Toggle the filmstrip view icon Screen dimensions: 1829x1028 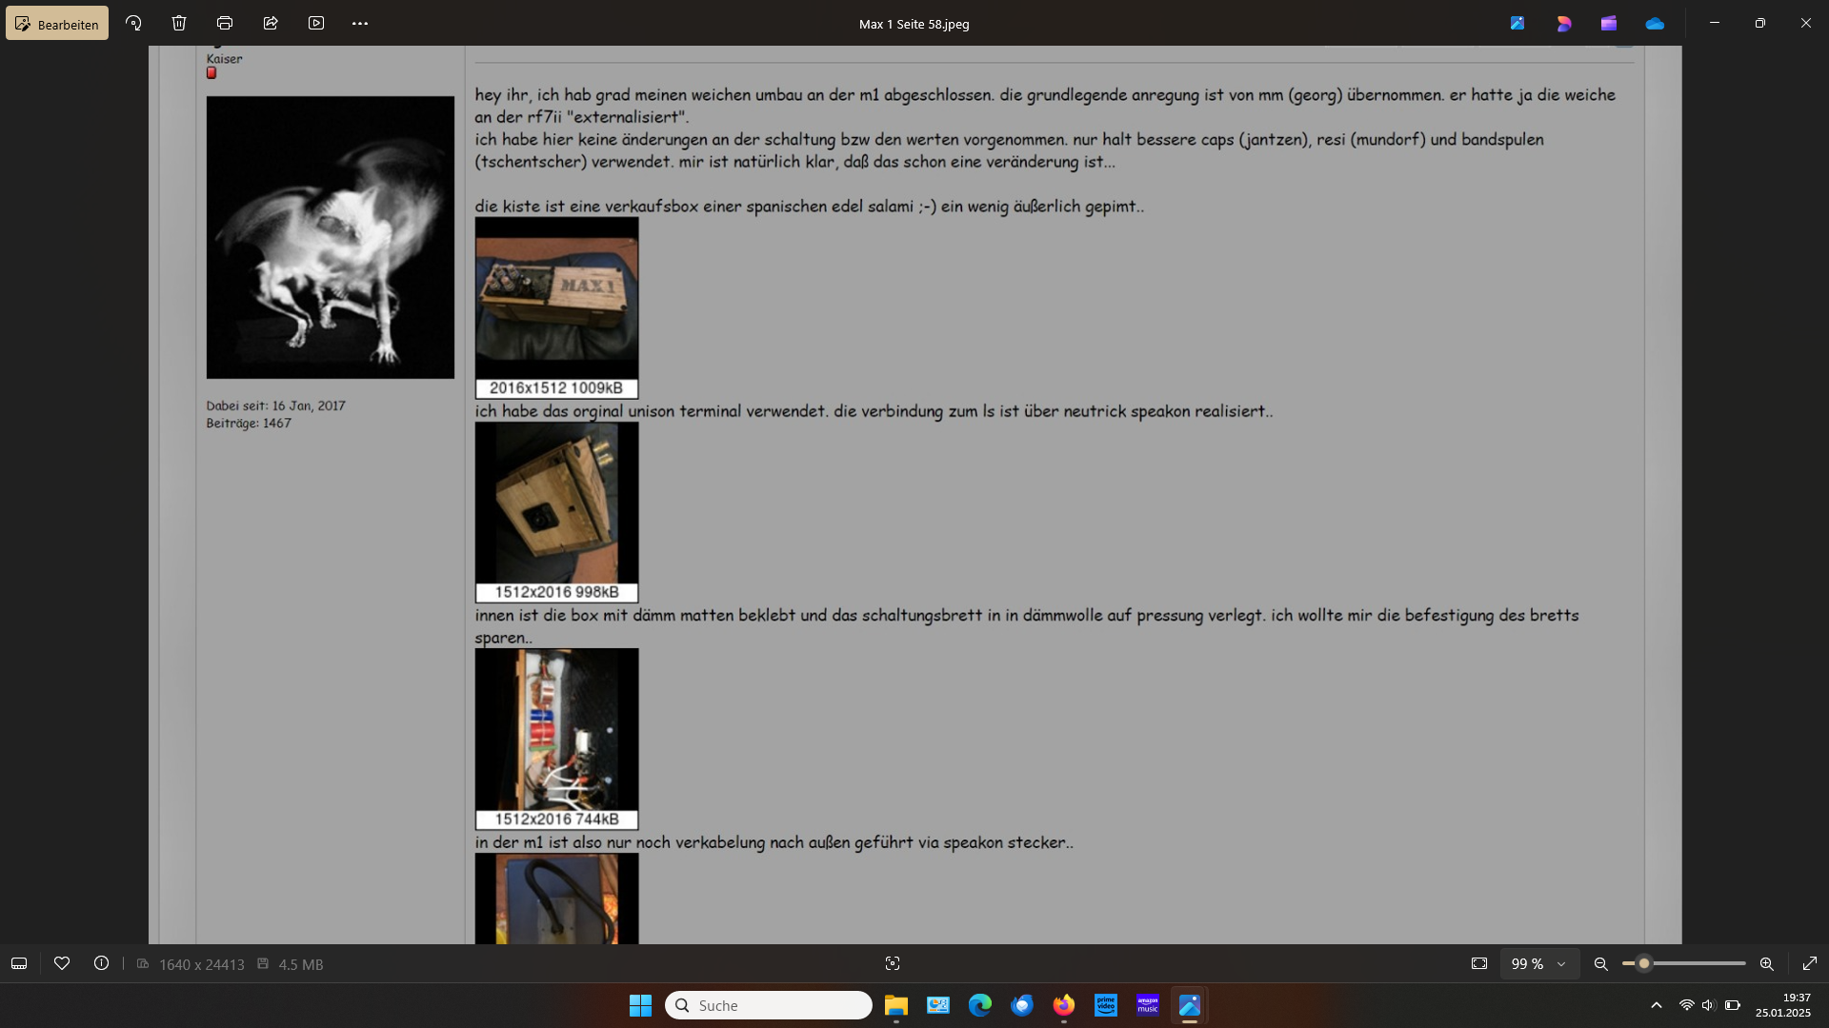[19, 964]
